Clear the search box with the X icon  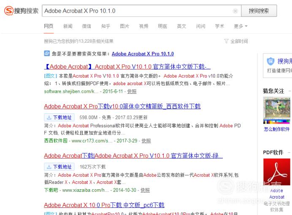[x=235, y=11]
